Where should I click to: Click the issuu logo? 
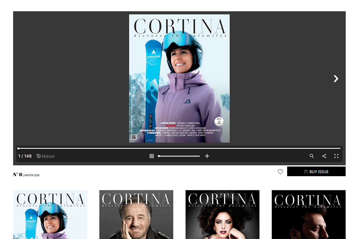[x=46, y=156]
